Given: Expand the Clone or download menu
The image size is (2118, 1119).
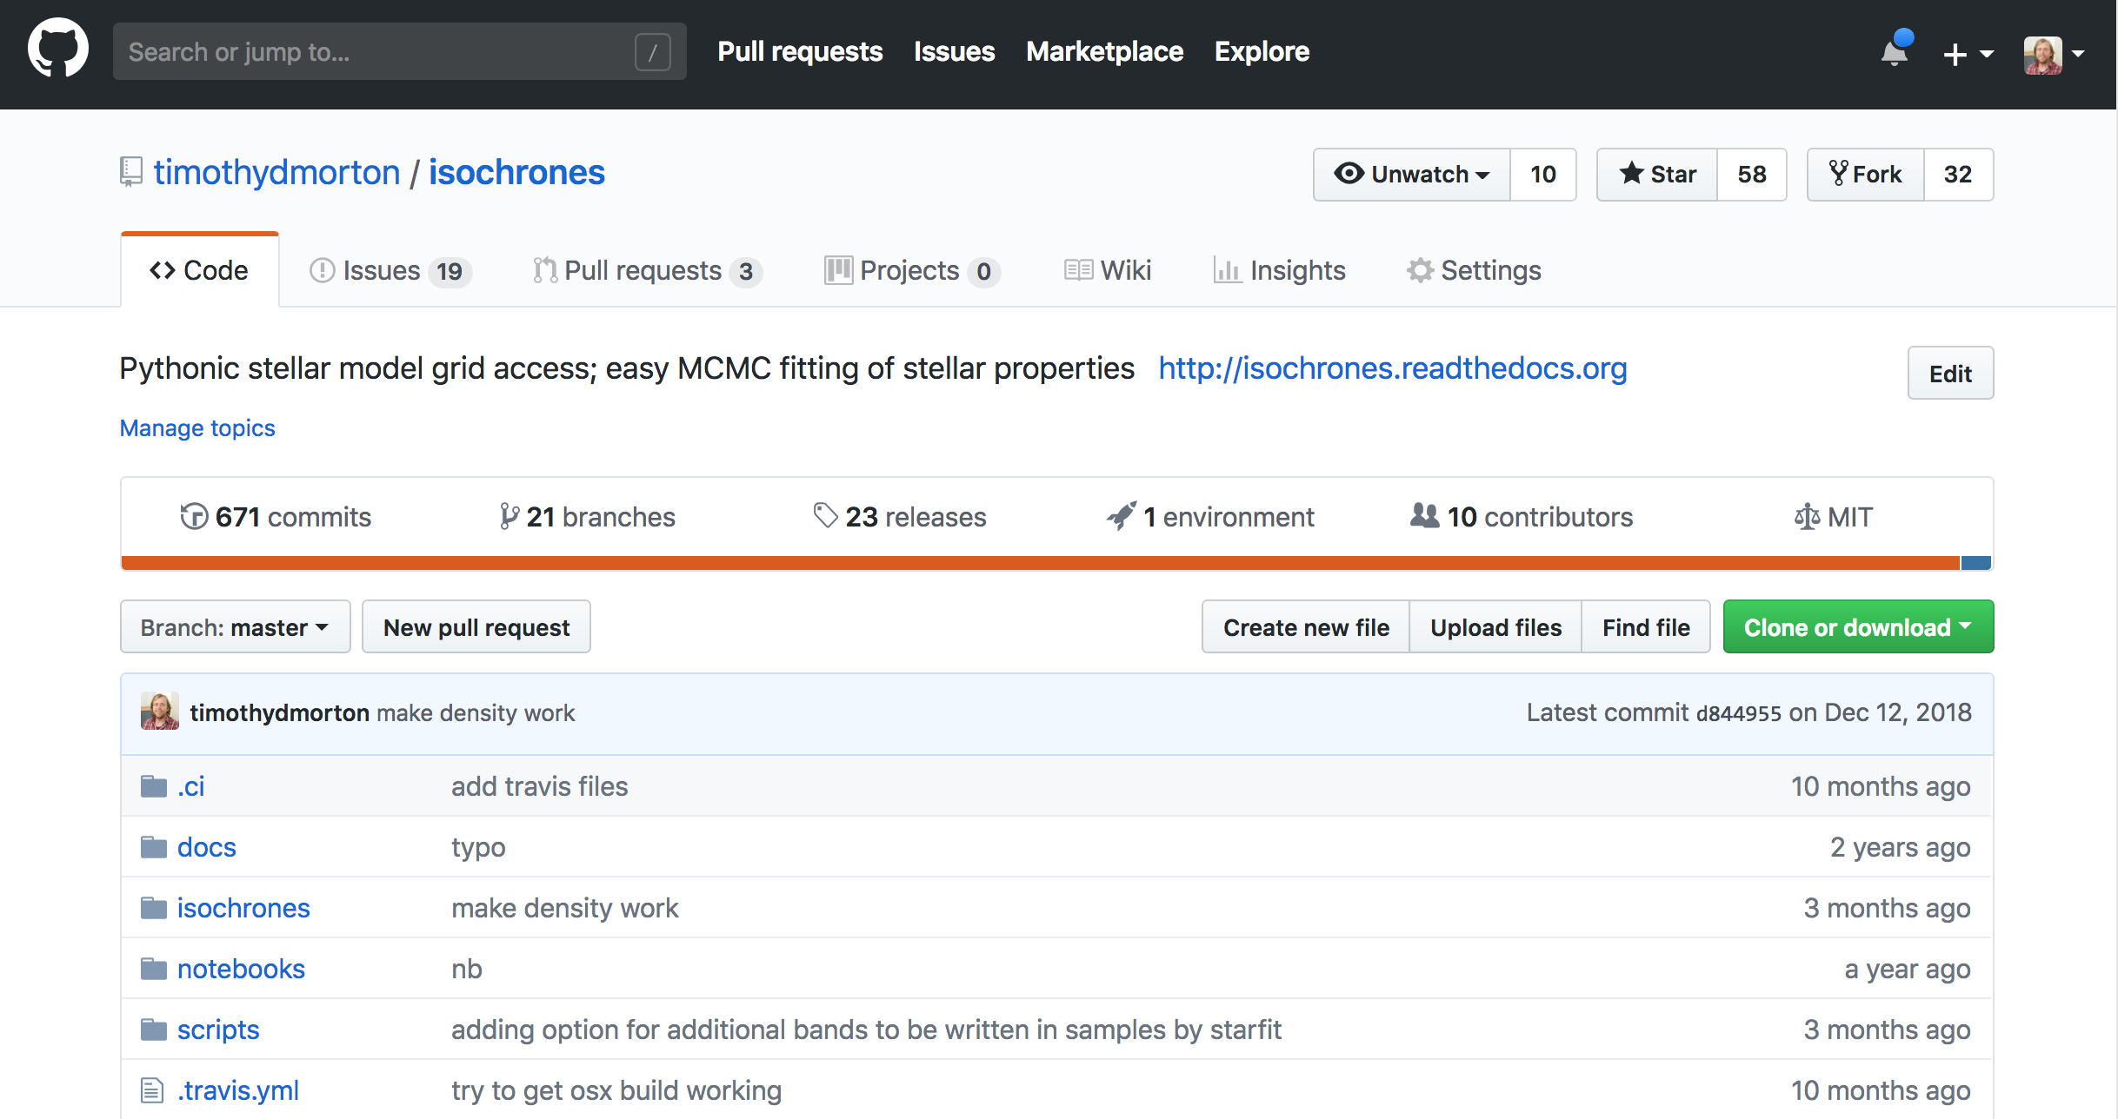Looking at the screenshot, I should click(x=1857, y=626).
